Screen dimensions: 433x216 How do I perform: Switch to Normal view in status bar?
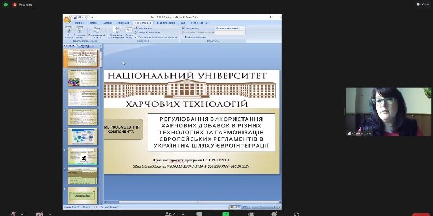coord(232,207)
